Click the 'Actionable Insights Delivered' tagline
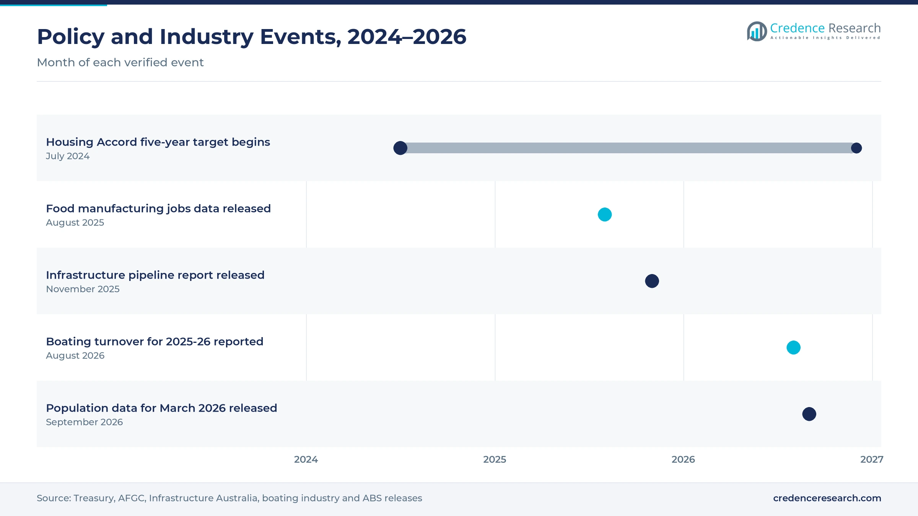The width and height of the screenshot is (918, 516). 825,38
